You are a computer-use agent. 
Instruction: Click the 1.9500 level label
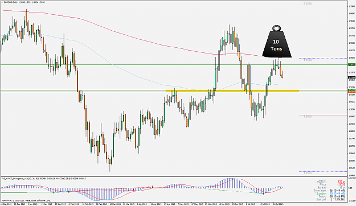tap(308, 60)
